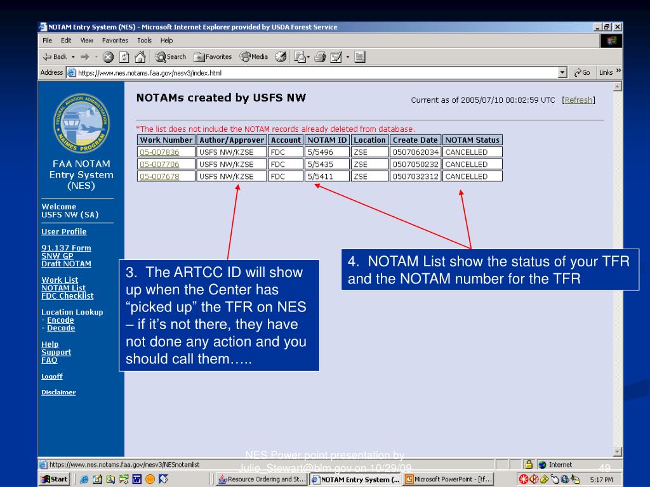Open the FAQ link

[50, 360]
